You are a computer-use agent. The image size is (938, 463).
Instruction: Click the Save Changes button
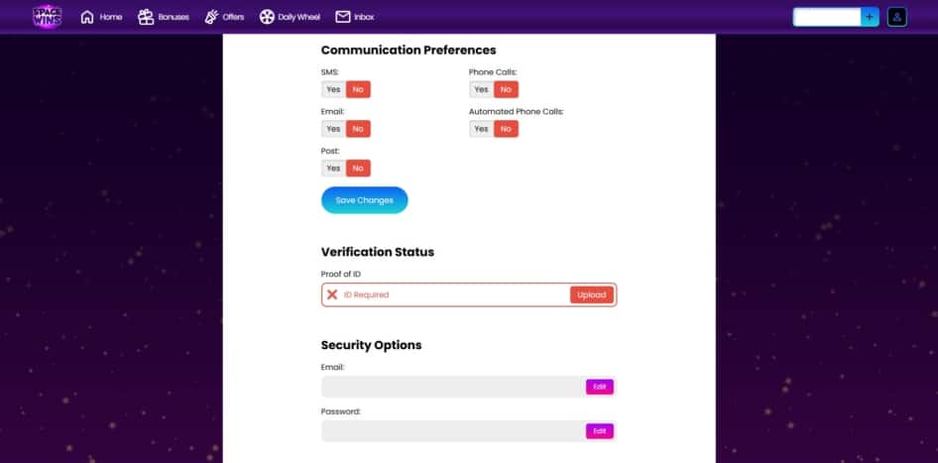coord(364,200)
